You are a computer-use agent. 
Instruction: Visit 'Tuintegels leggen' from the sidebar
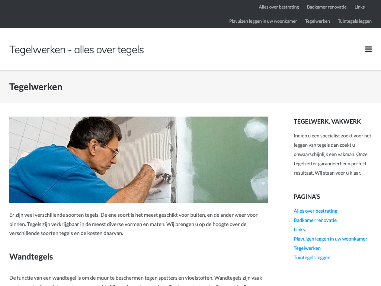tap(312, 257)
